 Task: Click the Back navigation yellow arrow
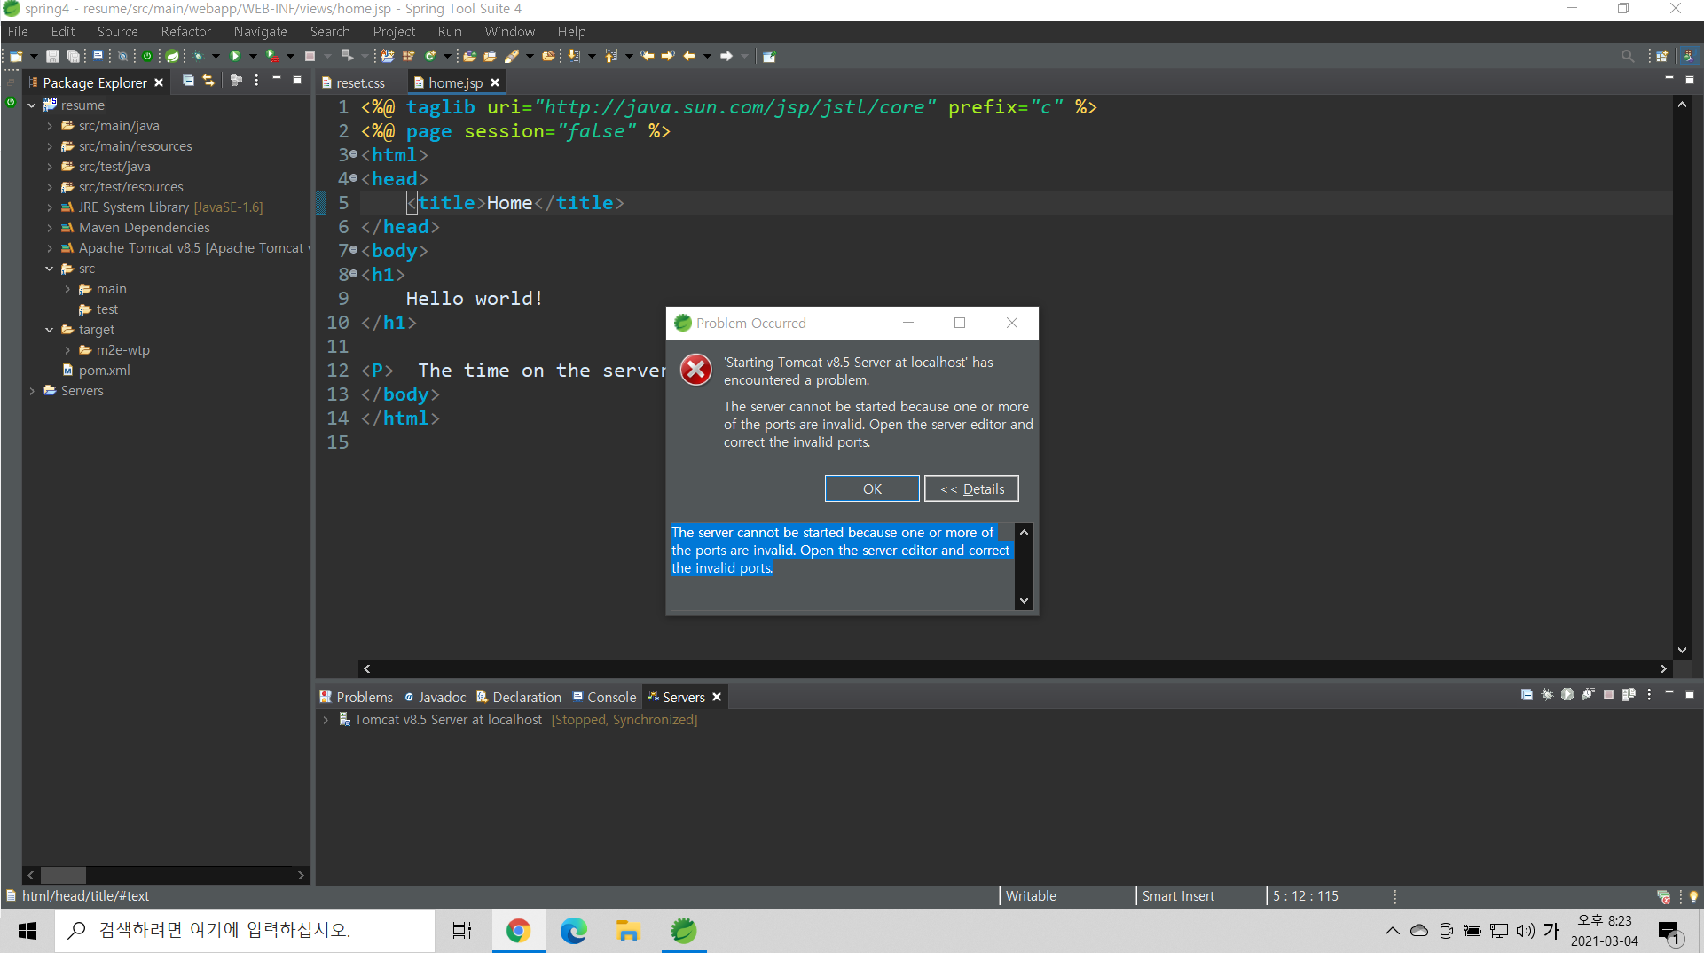[x=689, y=56]
